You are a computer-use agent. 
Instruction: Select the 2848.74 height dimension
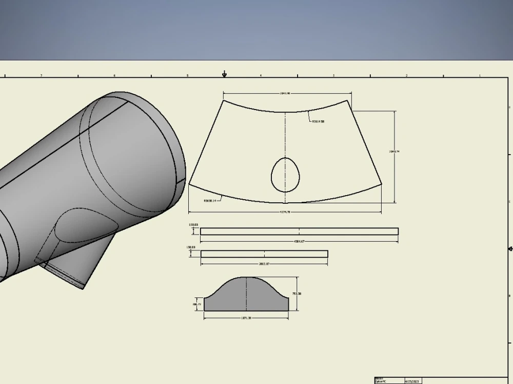[x=393, y=152]
